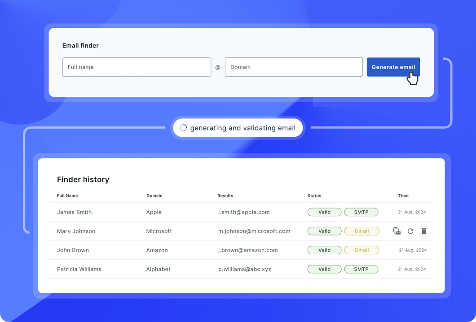Focus the Domain input field

(x=294, y=67)
